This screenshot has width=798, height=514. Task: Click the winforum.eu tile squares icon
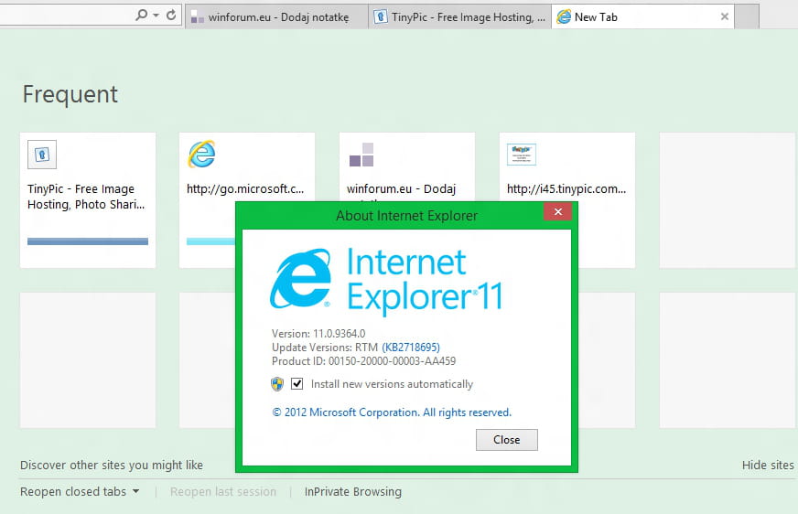[x=361, y=155]
